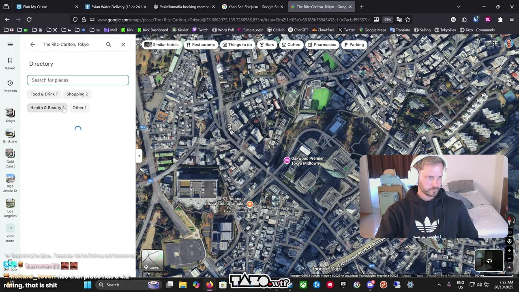Click View more recents
The image size is (519, 292).
coord(10,233)
